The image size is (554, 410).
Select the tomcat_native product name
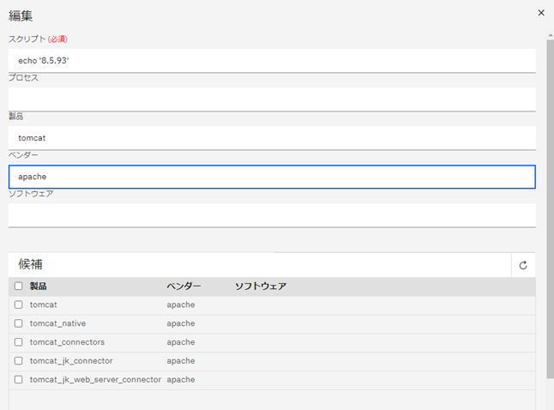pyautogui.click(x=57, y=323)
